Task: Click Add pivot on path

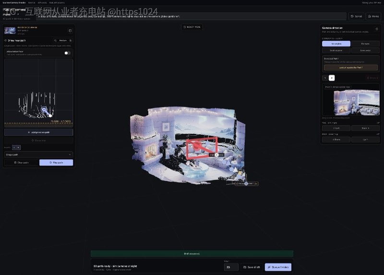Action: click(38, 132)
